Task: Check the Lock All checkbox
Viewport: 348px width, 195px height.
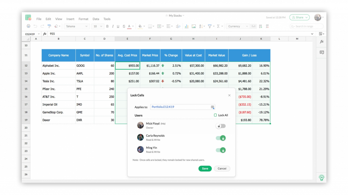Action: (215, 115)
